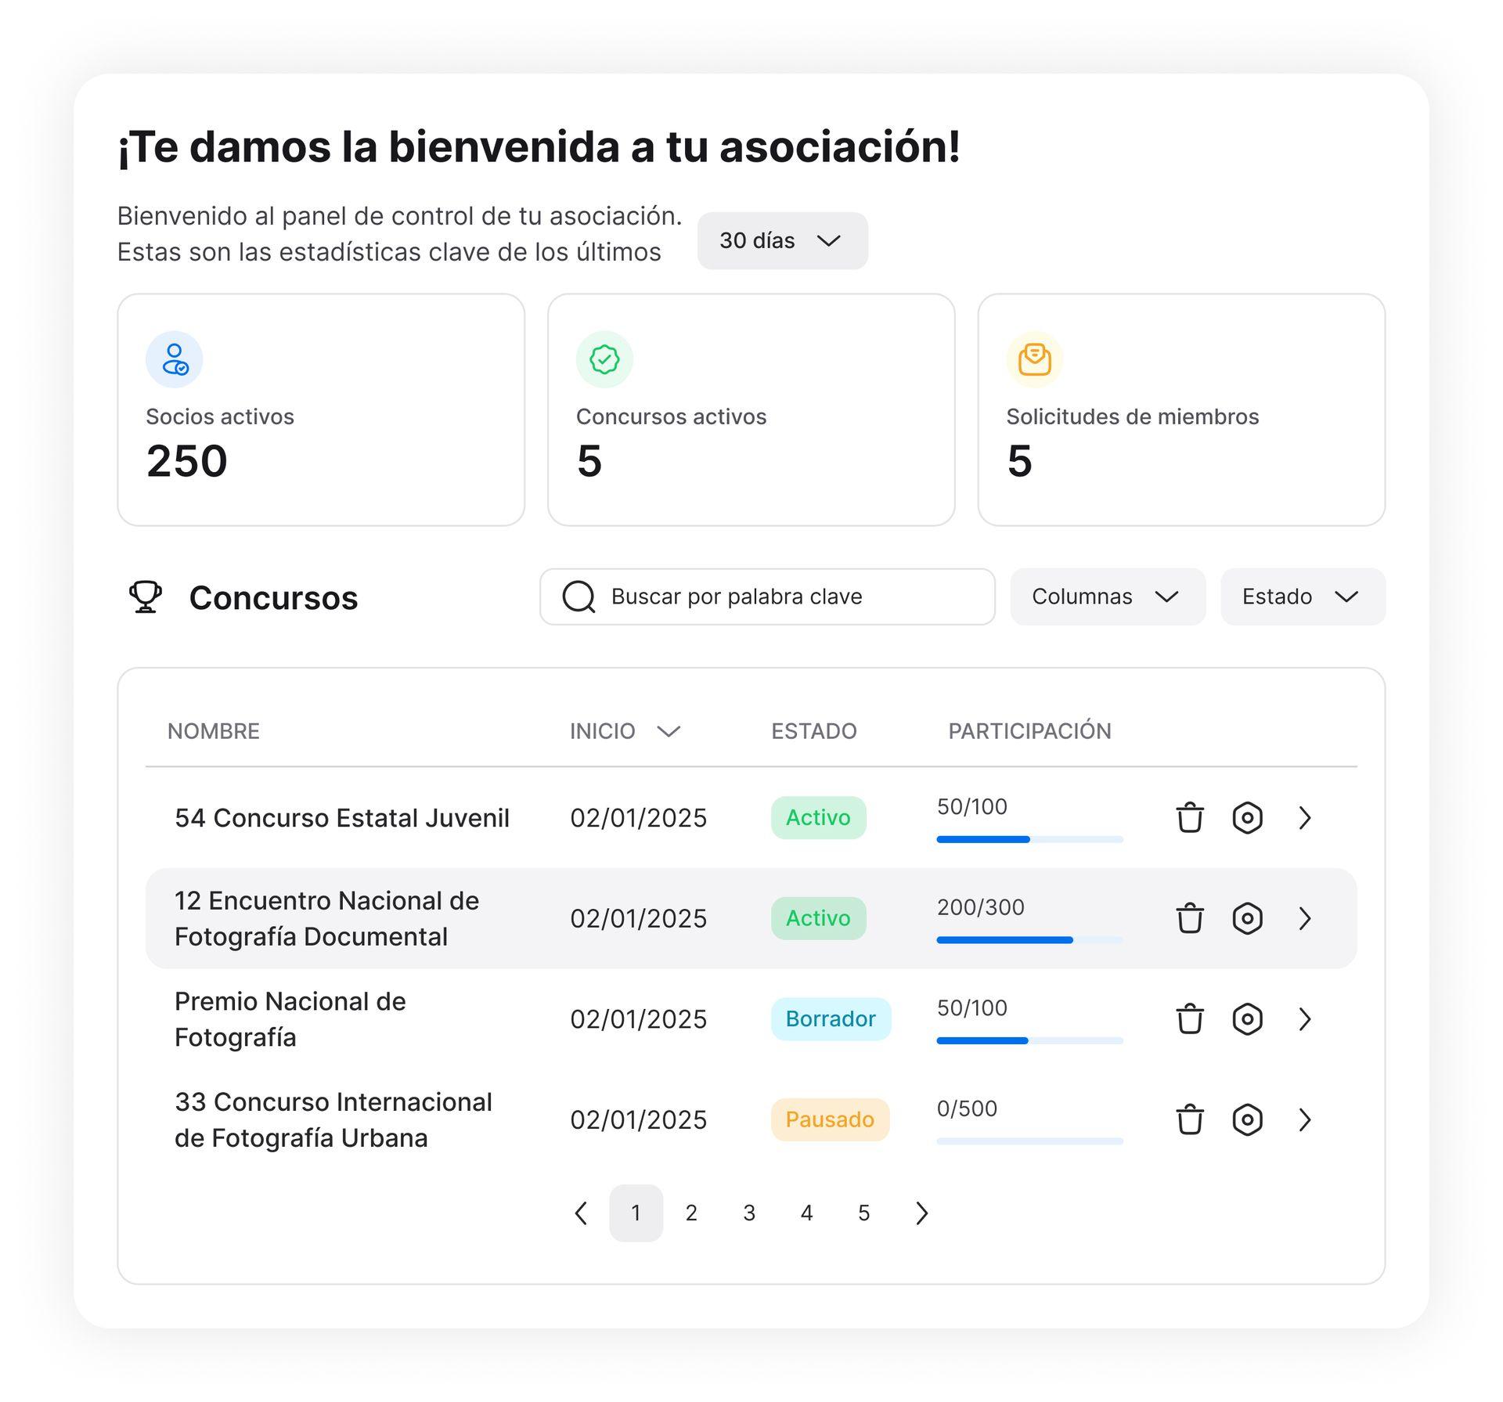1503x1402 pixels.
Task: Click the Socios activos user icon
Action: coord(174,359)
